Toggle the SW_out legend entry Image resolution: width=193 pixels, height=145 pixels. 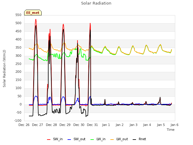[76, 139]
